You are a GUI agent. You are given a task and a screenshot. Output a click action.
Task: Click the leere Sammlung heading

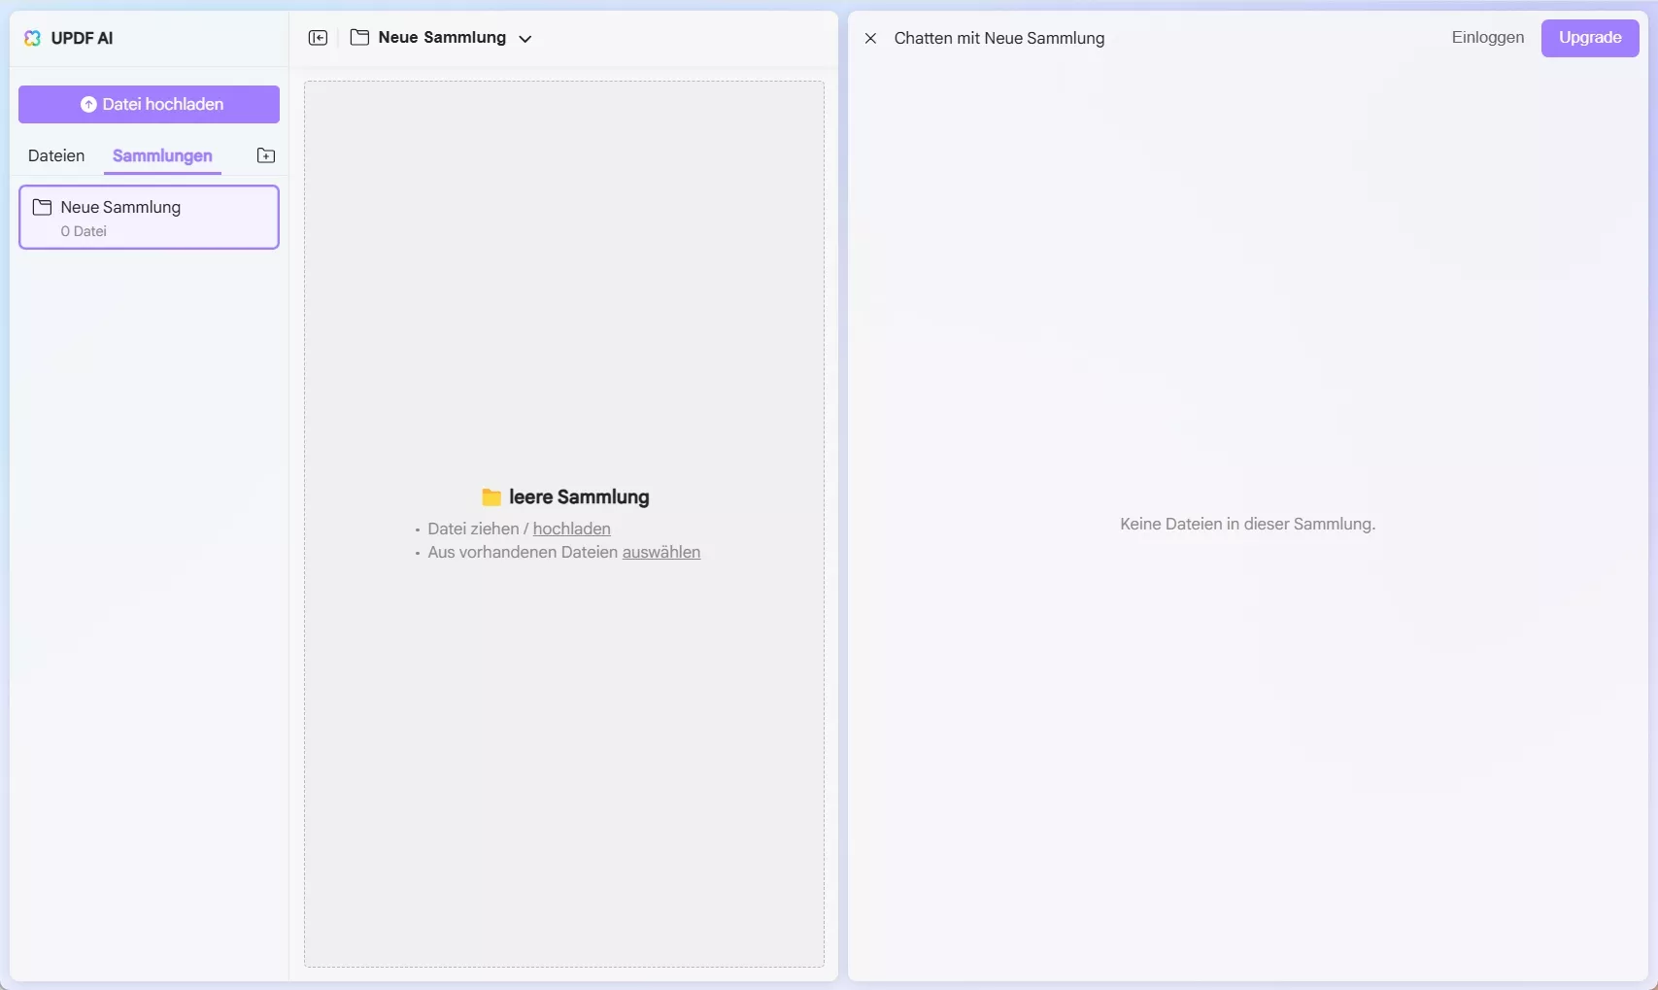(579, 497)
